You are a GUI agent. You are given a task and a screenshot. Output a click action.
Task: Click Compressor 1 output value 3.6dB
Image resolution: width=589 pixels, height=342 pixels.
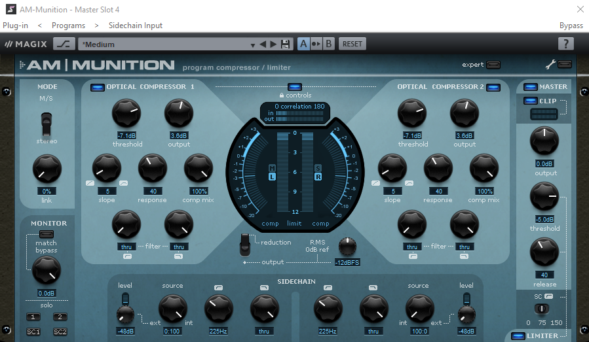(x=179, y=135)
